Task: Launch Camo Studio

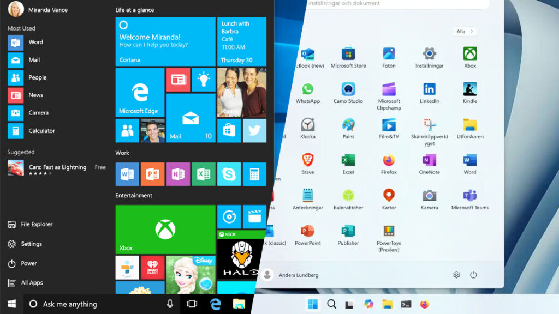Action: tap(348, 93)
